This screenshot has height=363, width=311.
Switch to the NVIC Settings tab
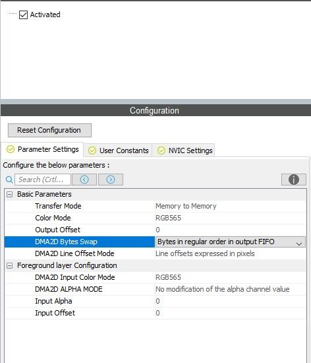[x=185, y=150]
